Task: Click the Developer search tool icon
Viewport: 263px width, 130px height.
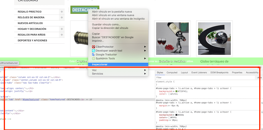Action: 94,51
